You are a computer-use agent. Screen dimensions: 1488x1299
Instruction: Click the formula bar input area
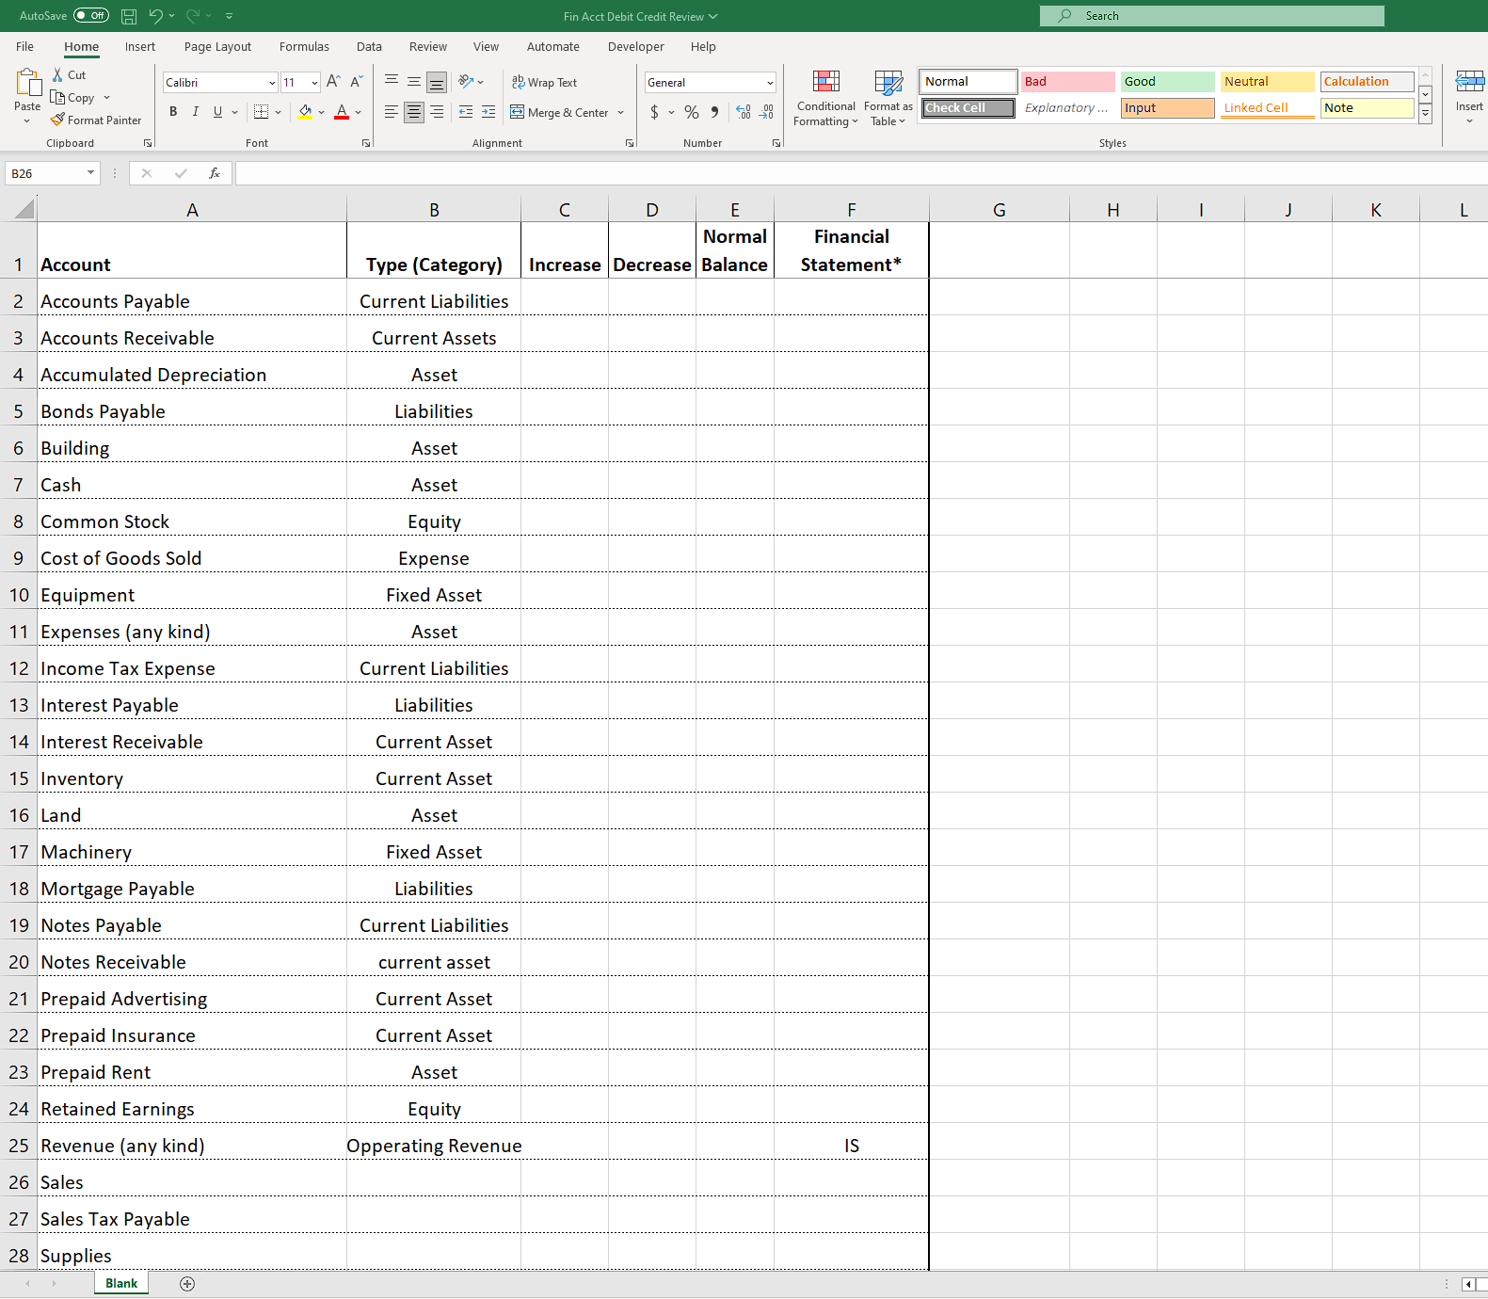[861, 173]
